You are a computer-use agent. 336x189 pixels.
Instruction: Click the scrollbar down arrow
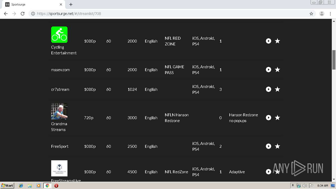[334, 180]
